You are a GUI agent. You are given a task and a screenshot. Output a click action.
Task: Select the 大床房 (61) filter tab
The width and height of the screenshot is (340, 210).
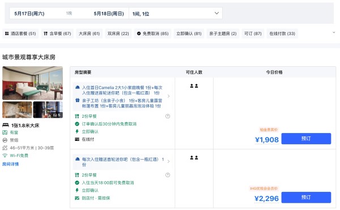click(89, 33)
